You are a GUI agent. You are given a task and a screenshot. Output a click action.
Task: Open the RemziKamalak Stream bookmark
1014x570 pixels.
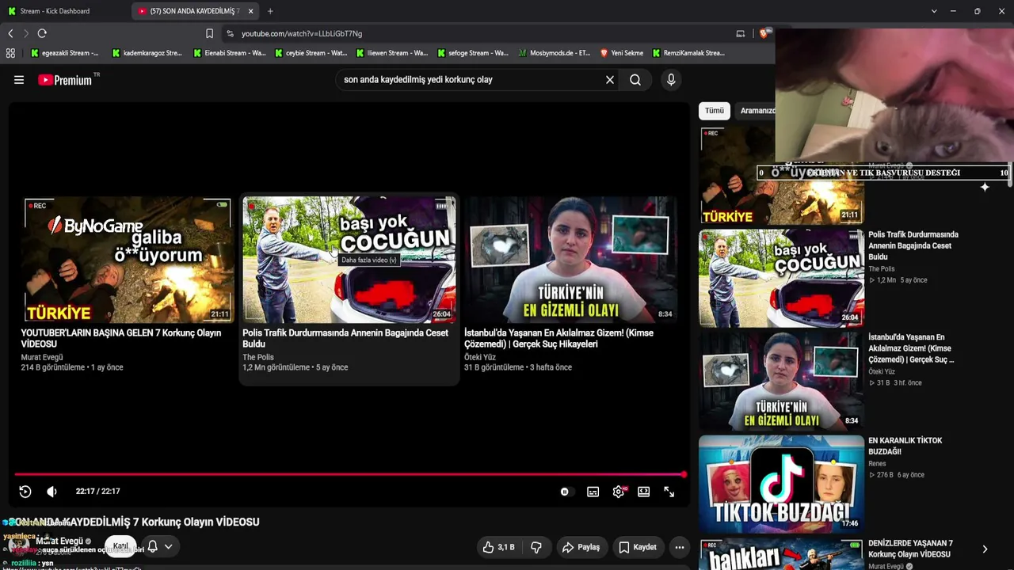point(688,53)
